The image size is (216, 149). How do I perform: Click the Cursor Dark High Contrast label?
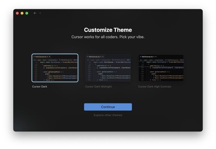[155, 86]
